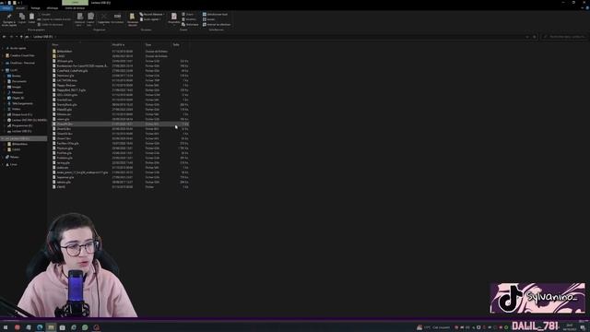The image size is (590, 332).
Task: Select the Bomberman-For-Casio file row
Action: [121, 65]
